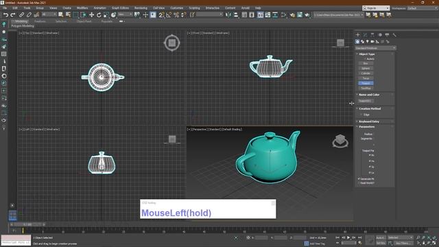Toggle Generate Mapping Coords checkbox
The height and width of the screenshot is (247, 439).
coord(359,178)
